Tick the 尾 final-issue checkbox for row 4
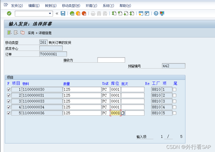 tap(174, 107)
